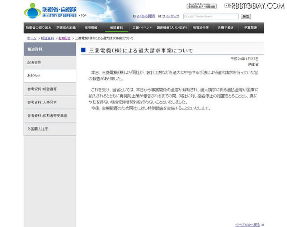Click the ホーム breadcrumb link
The height and width of the screenshot is (227, 287).
pos(32,38)
